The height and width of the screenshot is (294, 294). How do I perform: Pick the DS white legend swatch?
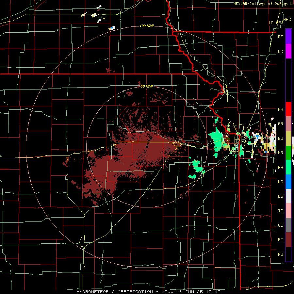click(288, 196)
